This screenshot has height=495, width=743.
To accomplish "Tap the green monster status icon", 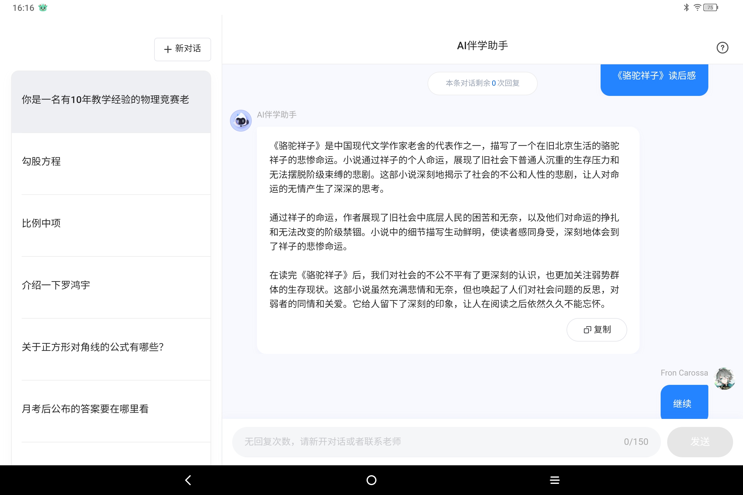I will (43, 7).
